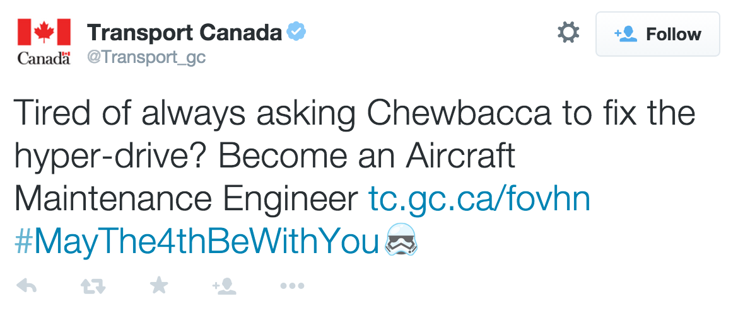This screenshot has height=311, width=738.
Task: Select the #MayThe4thBeWithYou hashtag
Action: pyautogui.click(x=196, y=240)
